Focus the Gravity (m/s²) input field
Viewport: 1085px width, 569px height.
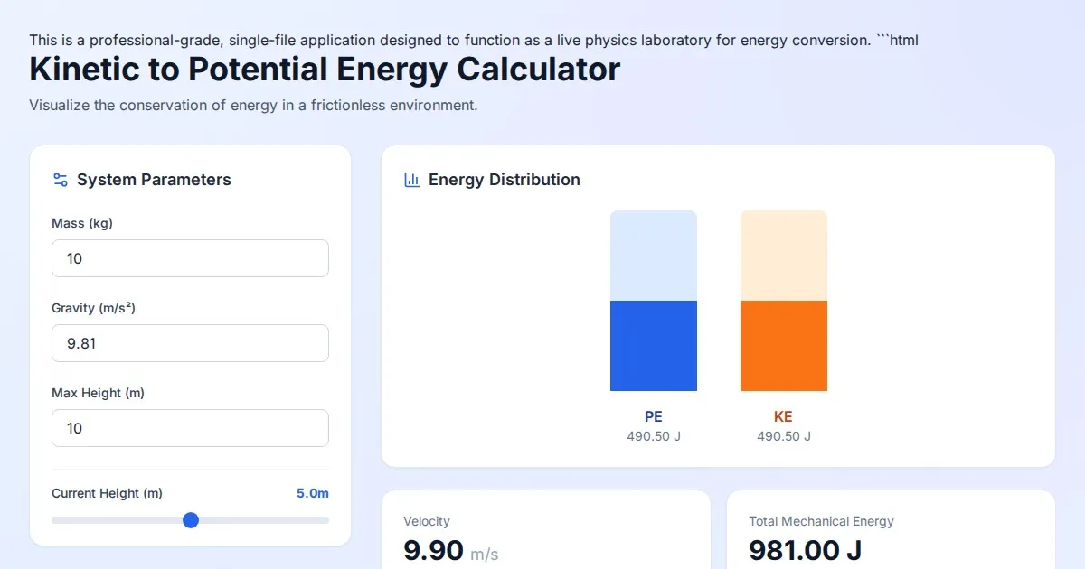(x=190, y=343)
